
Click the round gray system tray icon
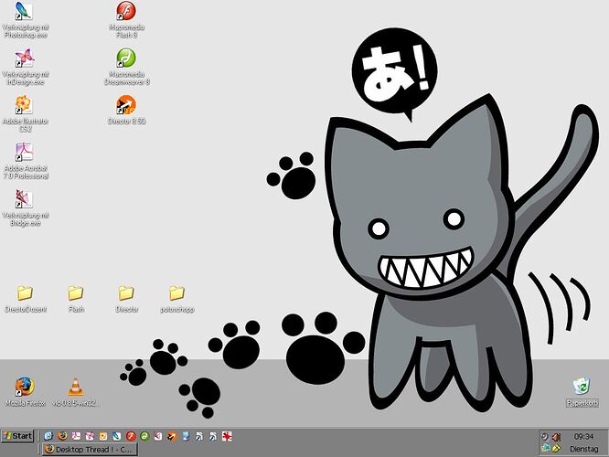[x=545, y=437]
